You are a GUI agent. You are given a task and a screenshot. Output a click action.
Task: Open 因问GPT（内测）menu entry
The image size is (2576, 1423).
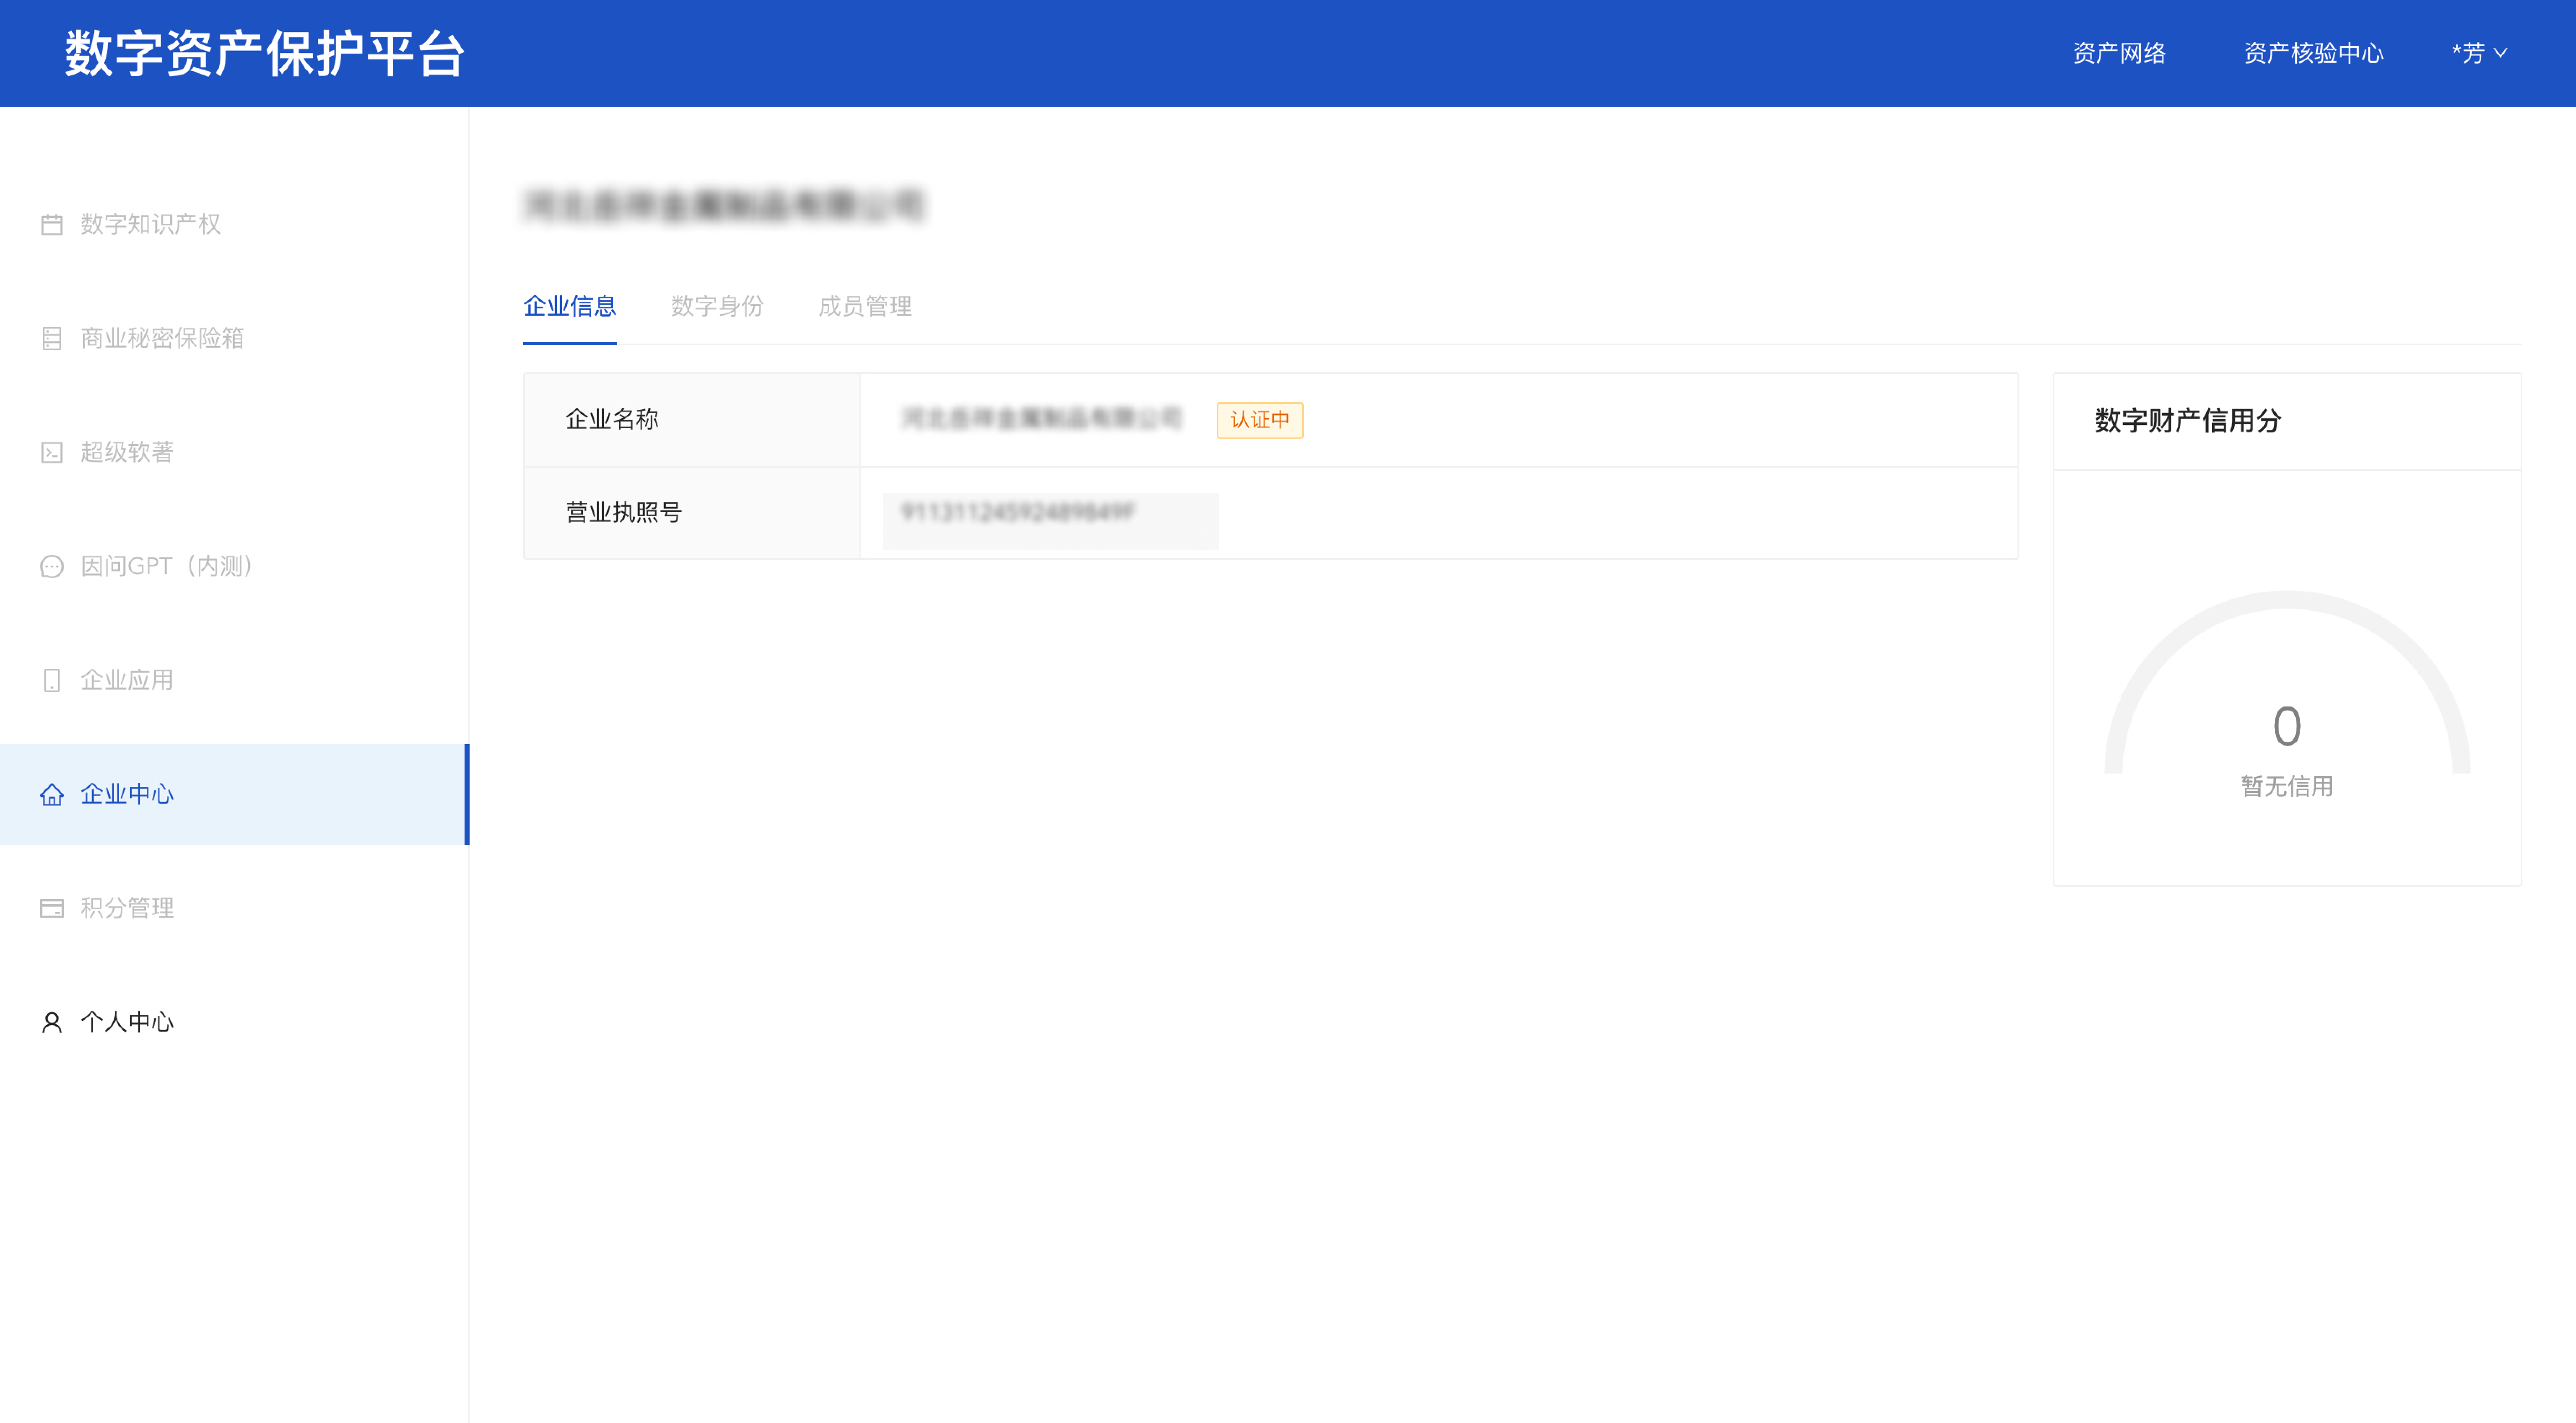[x=234, y=566]
